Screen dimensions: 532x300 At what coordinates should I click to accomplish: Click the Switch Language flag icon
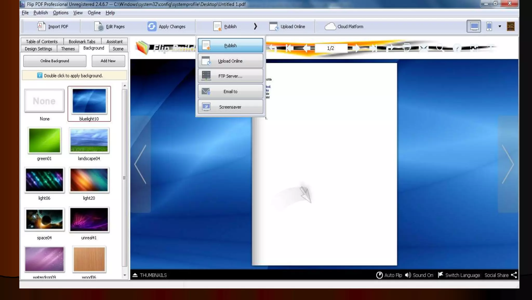[x=441, y=275]
